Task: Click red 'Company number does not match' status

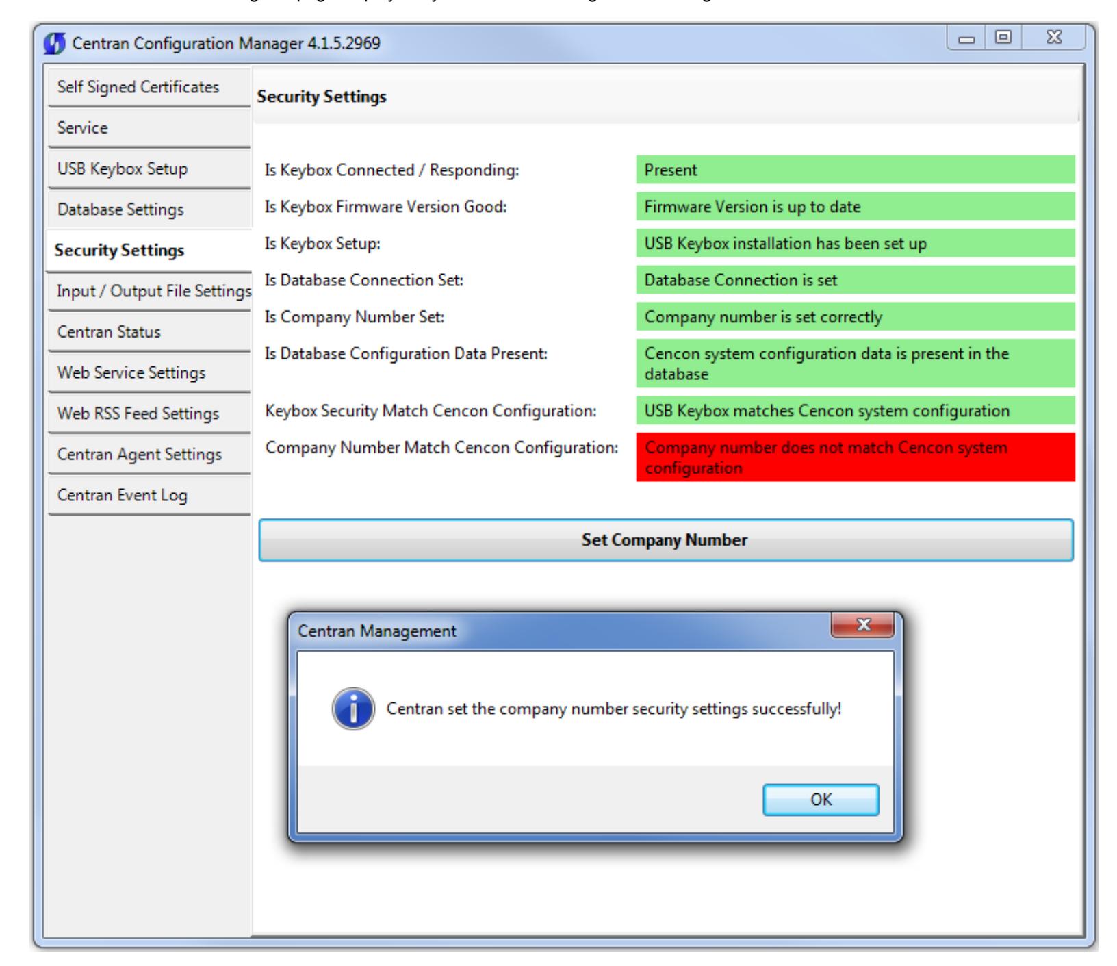Action: click(856, 457)
